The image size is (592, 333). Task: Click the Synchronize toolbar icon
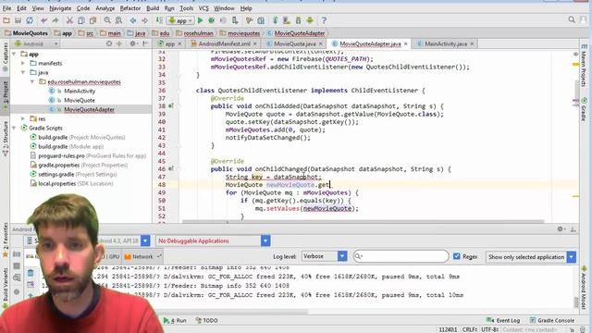click(x=30, y=20)
